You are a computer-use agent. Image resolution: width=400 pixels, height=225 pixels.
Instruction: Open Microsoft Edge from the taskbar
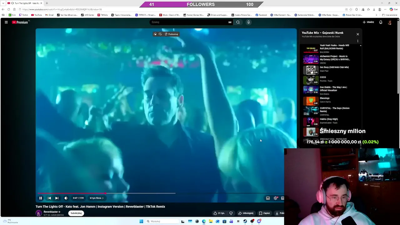[x=204, y=221]
